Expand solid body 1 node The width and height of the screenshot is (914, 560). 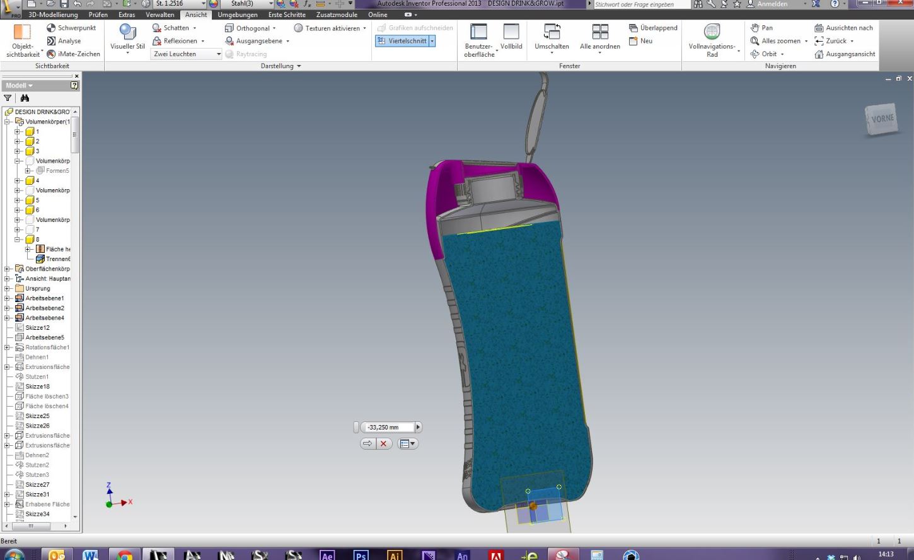click(x=18, y=132)
